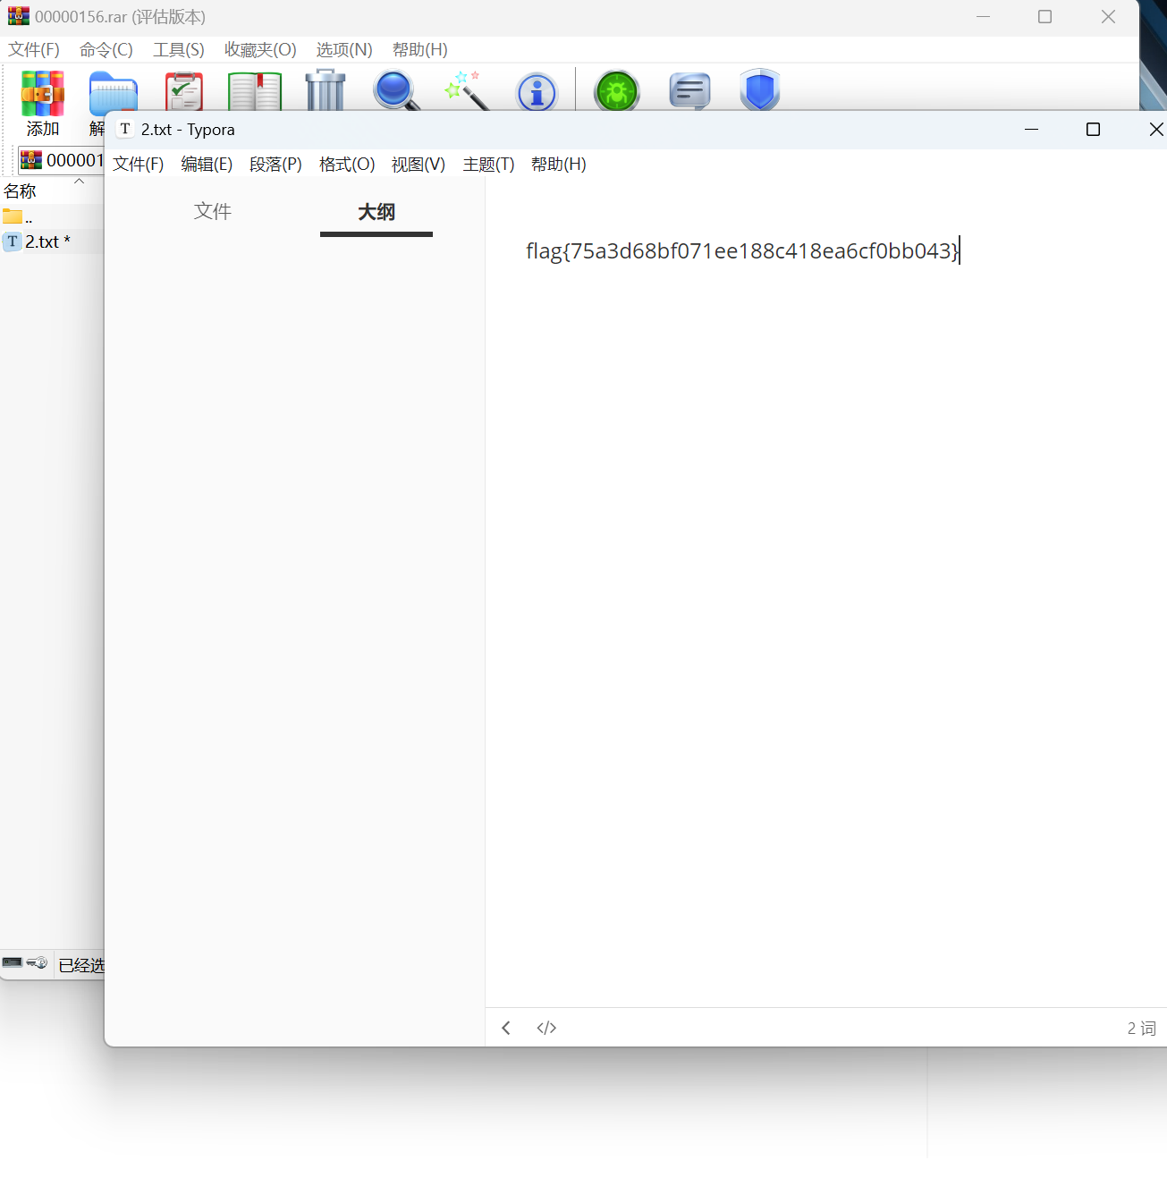
Task: Close the Typora window
Action: click(x=1155, y=130)
